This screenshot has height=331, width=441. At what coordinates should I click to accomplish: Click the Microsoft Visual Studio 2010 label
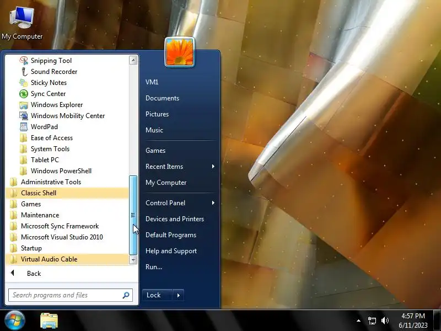coord(62,237)
